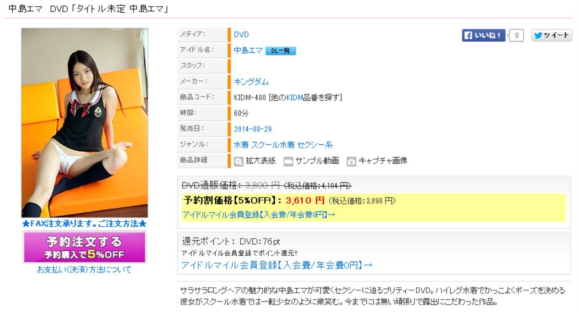Open member registration link in yellow price box
578x317 pixels.
point(258,215)
